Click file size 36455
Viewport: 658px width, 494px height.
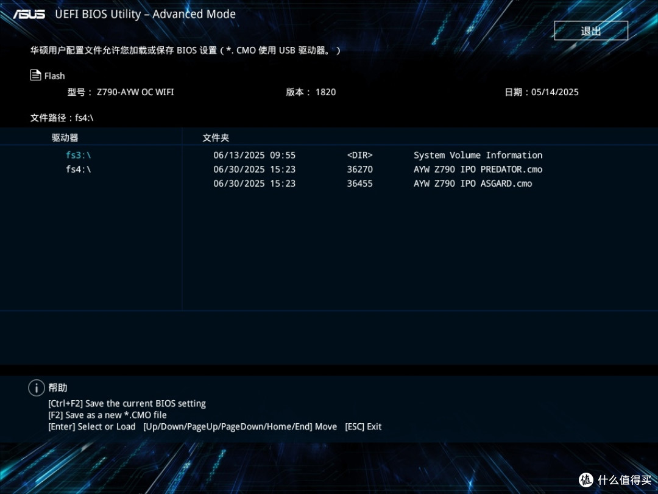click(359, 184)
